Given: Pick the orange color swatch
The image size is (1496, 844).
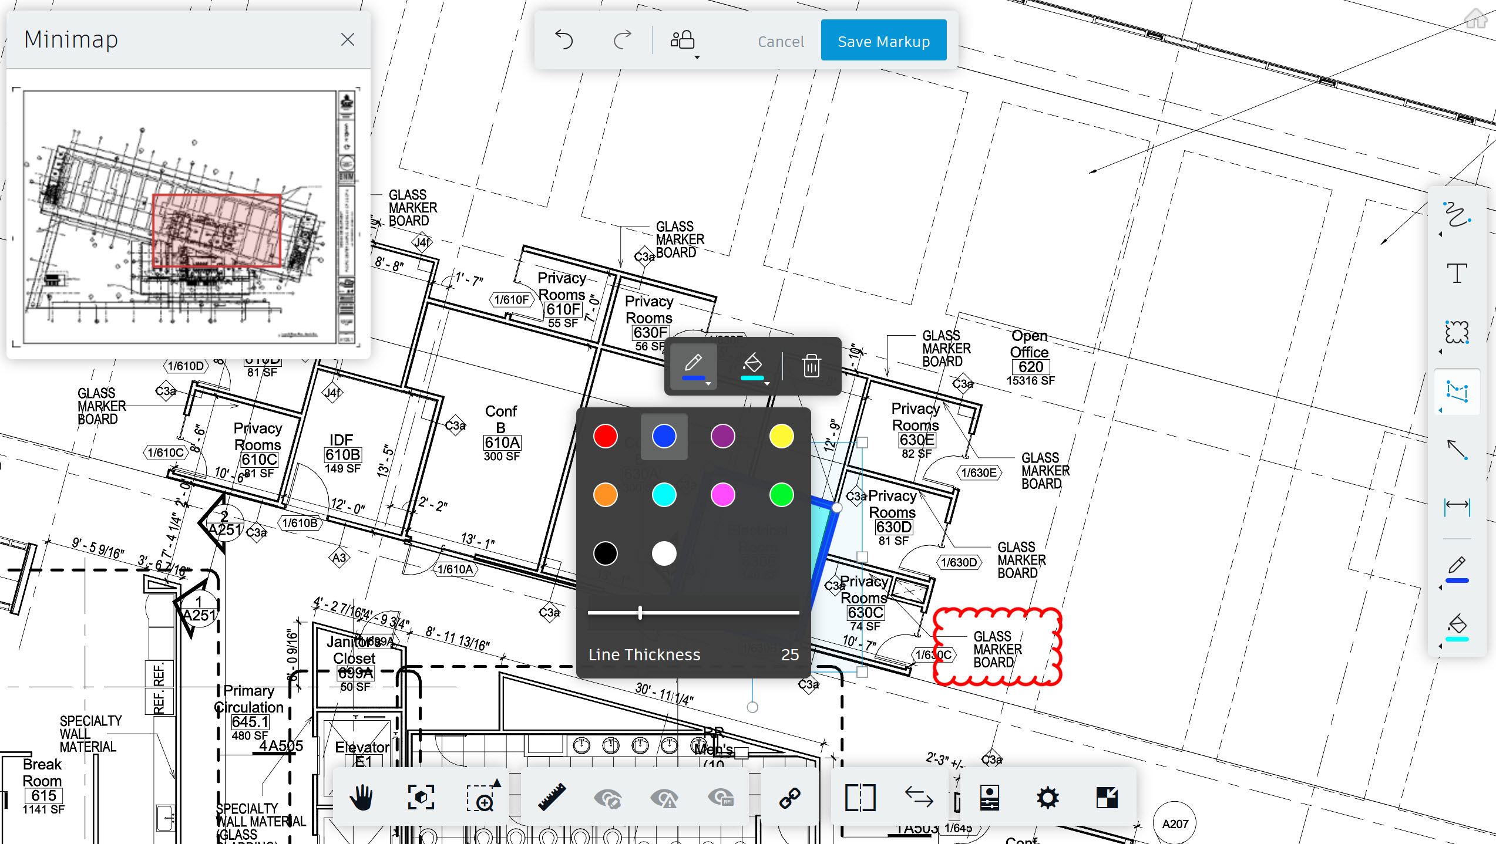Looking at the screenshot, I should (x=606, y=495).
